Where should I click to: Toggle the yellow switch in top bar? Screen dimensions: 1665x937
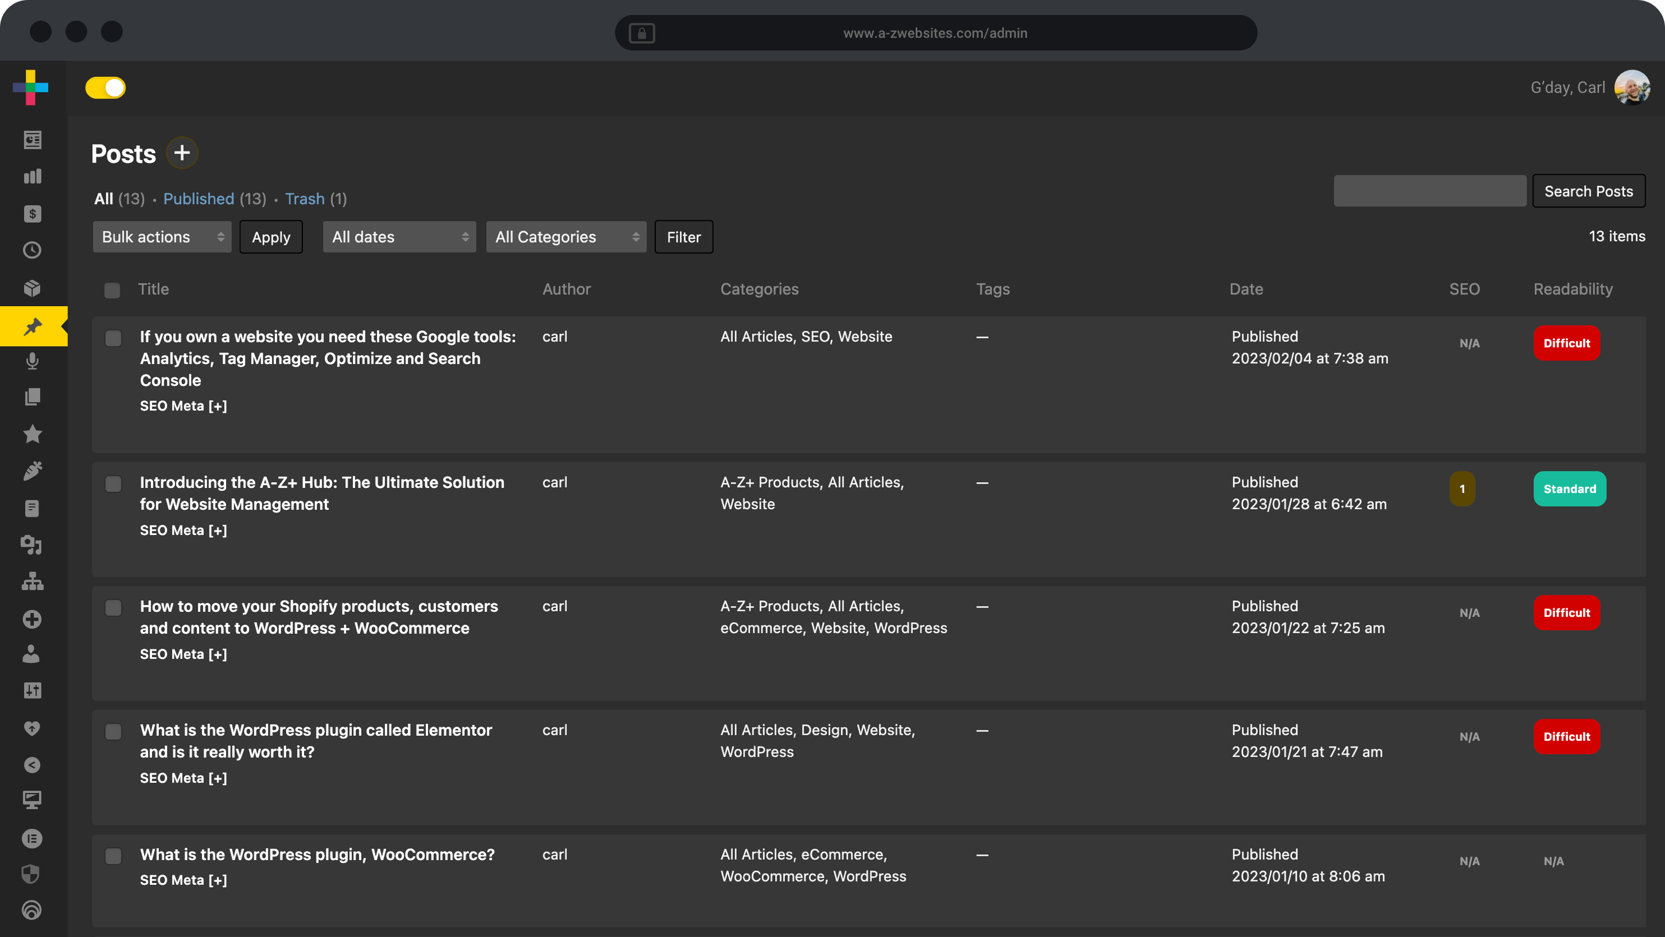tap(106, 88)
